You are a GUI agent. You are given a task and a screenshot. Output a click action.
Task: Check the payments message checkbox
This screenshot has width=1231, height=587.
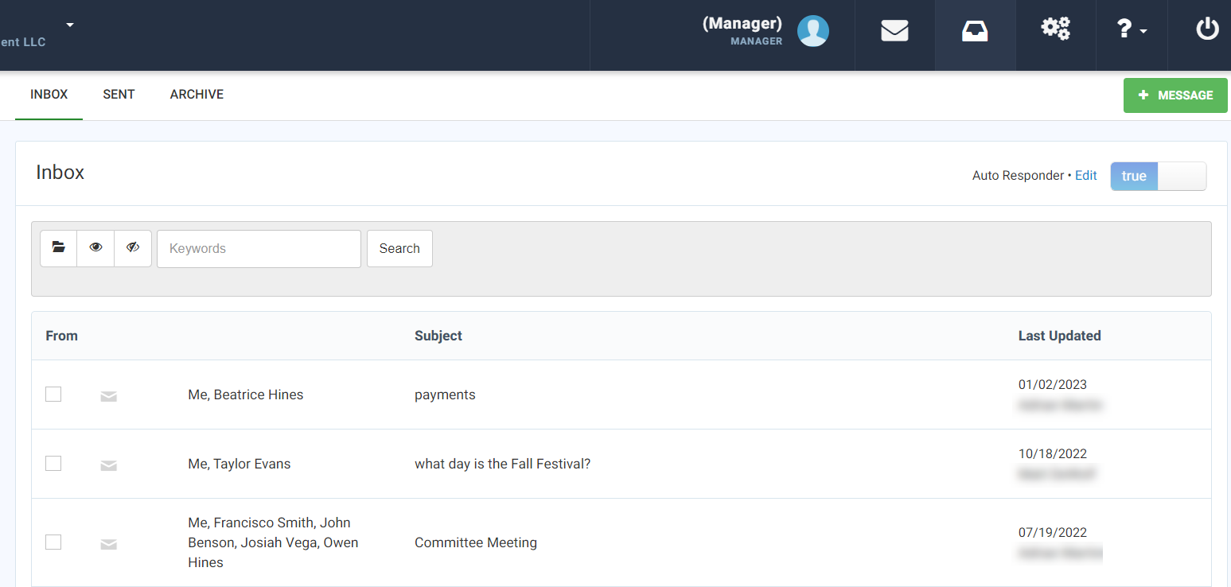[x=53, y=394]
